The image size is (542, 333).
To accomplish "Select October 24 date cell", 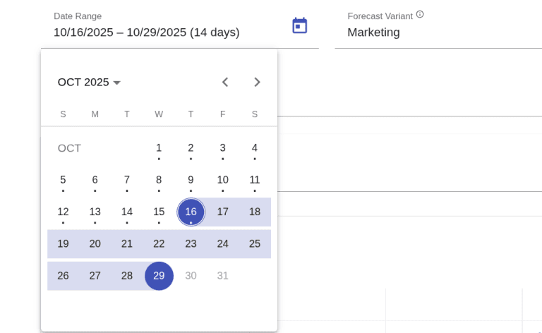I will pyautogui.click(x=222, y=244).
